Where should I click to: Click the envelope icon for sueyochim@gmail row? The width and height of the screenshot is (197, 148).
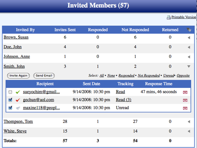pyautogui.click(x=185, y=92)
